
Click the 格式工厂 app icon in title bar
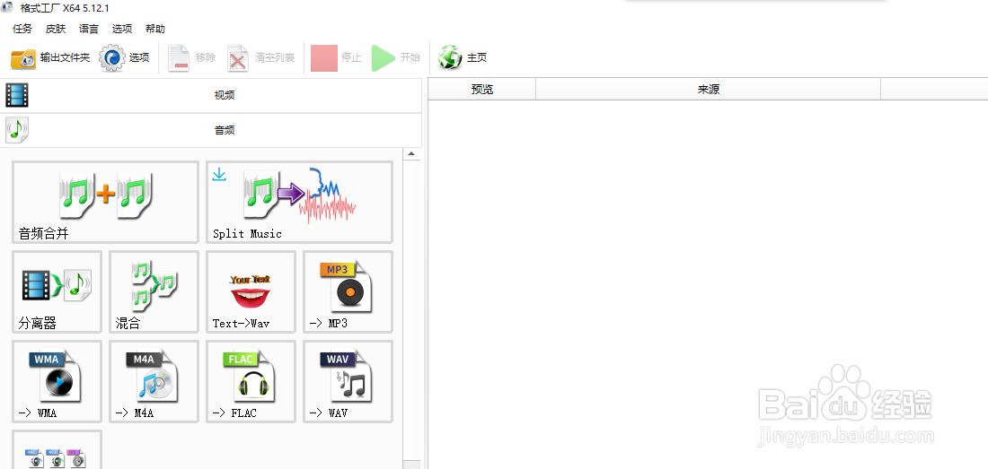7,8
